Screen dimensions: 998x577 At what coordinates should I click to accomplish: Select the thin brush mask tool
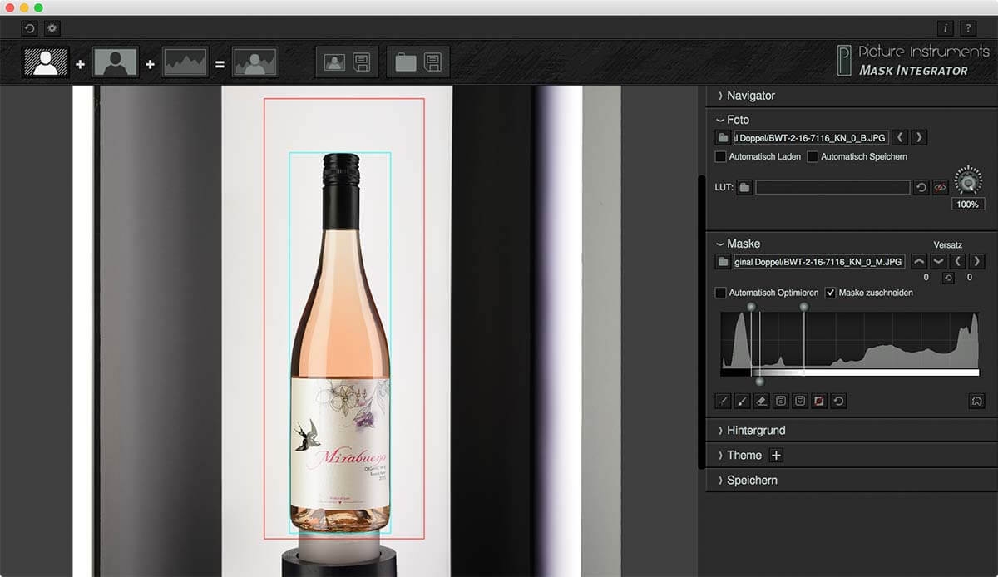[x=723, y=401]
